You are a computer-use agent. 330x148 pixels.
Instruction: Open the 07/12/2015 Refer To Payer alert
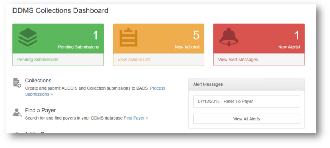[247, 102]
